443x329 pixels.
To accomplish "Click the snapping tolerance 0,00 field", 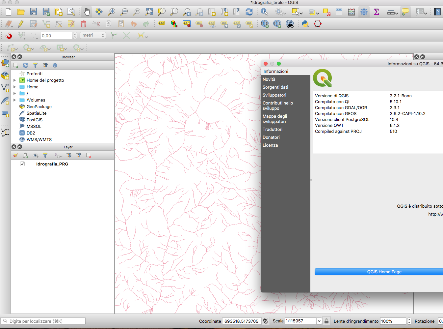I will 56,36.
